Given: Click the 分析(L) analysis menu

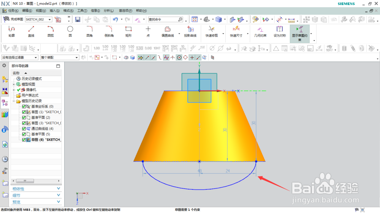Looking at the screenshot, I should pos(109,11).
